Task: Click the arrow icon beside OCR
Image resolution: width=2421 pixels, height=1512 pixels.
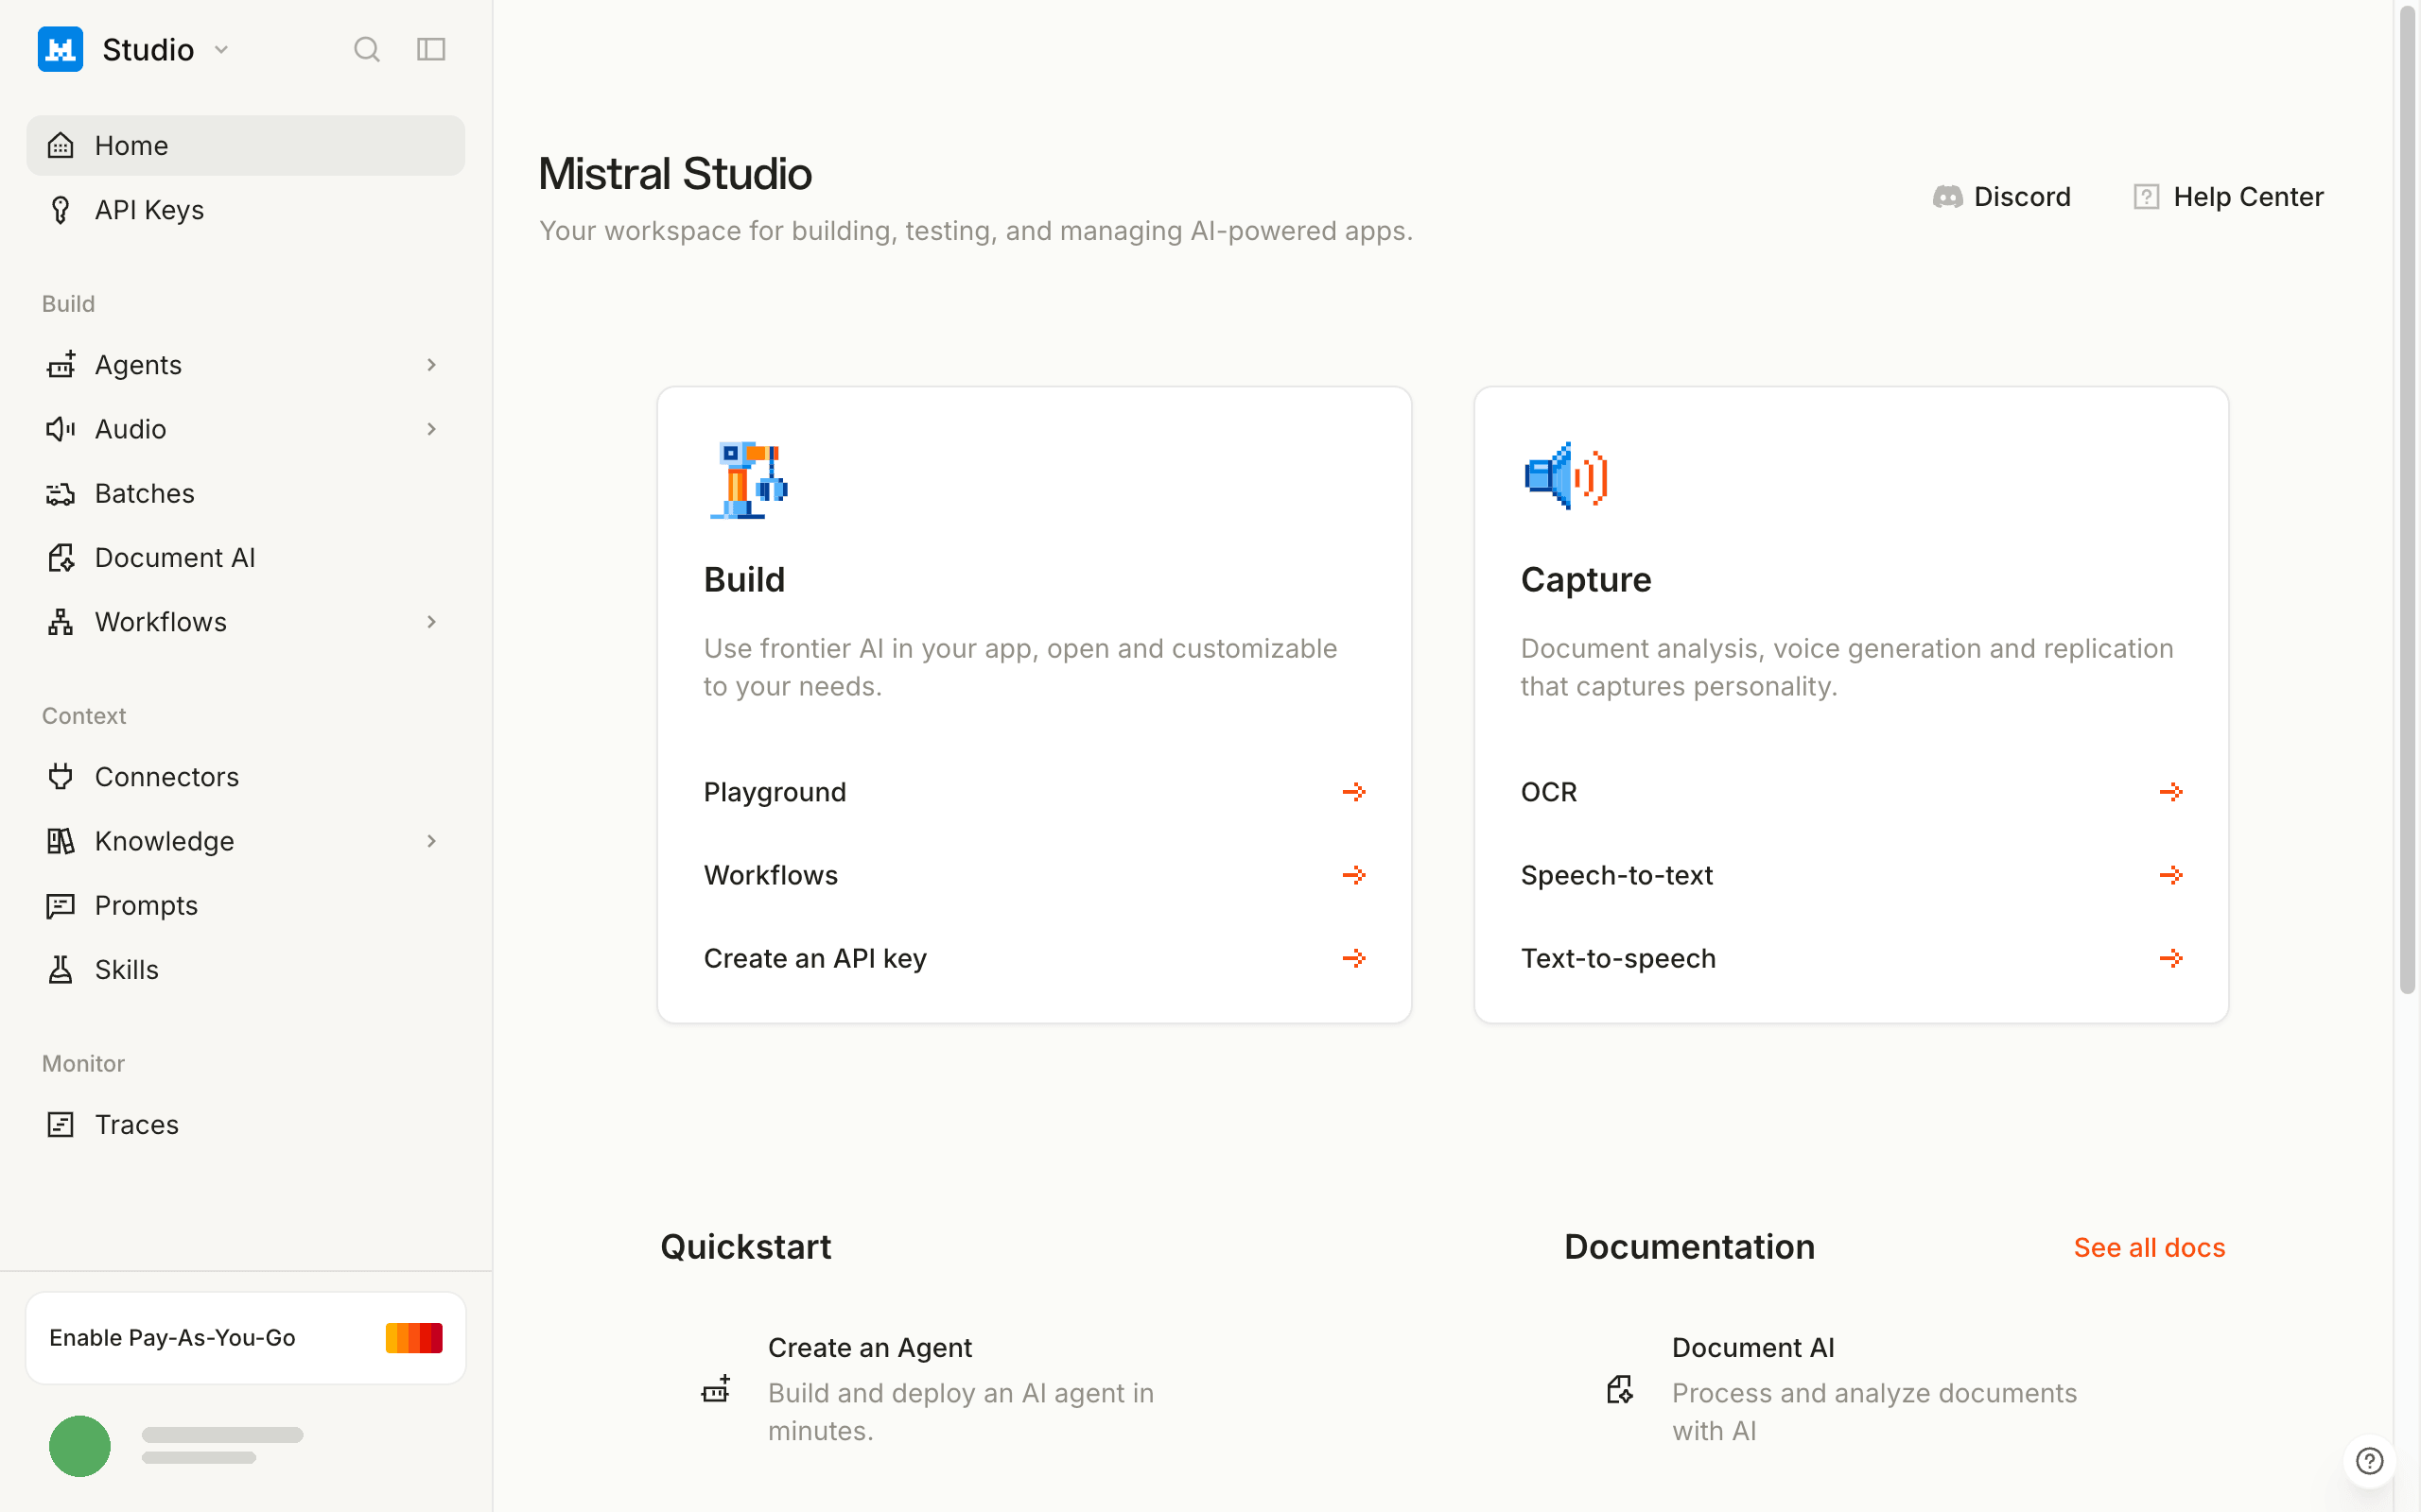Action: click(x=2171, y=792)
